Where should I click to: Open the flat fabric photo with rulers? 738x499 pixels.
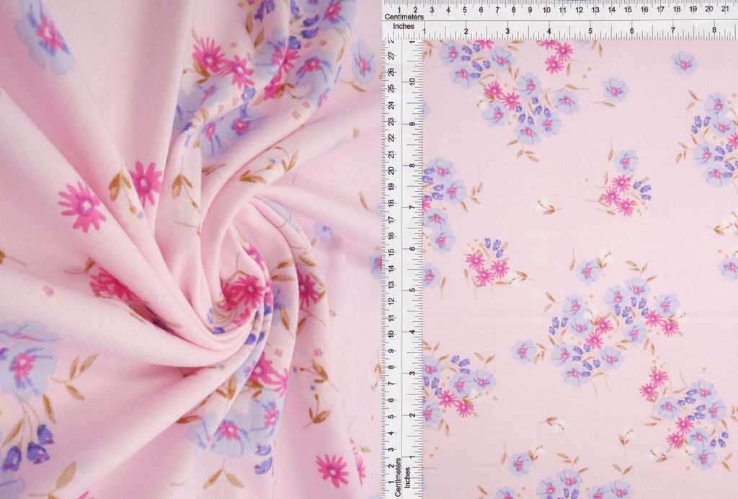[x=560, y=249]
